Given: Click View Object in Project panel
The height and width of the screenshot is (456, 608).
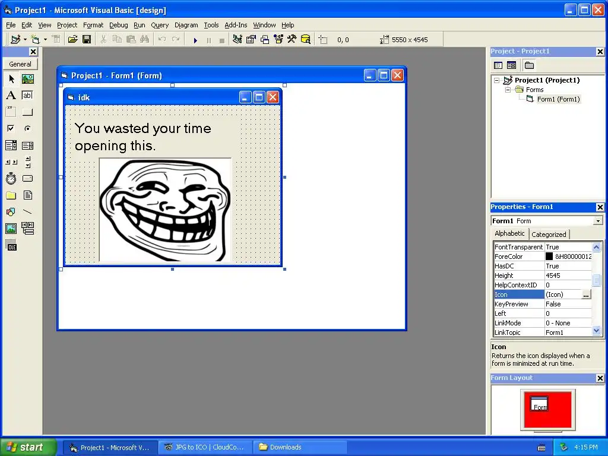Looking at the screenshot, I should 511,65.
